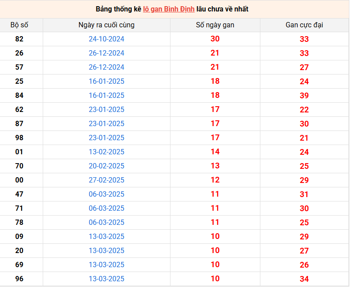This screenshot has height=287, width=352.
Task: Click the Ngày ra cuối cùng header
Action: (x=107, y=25)
